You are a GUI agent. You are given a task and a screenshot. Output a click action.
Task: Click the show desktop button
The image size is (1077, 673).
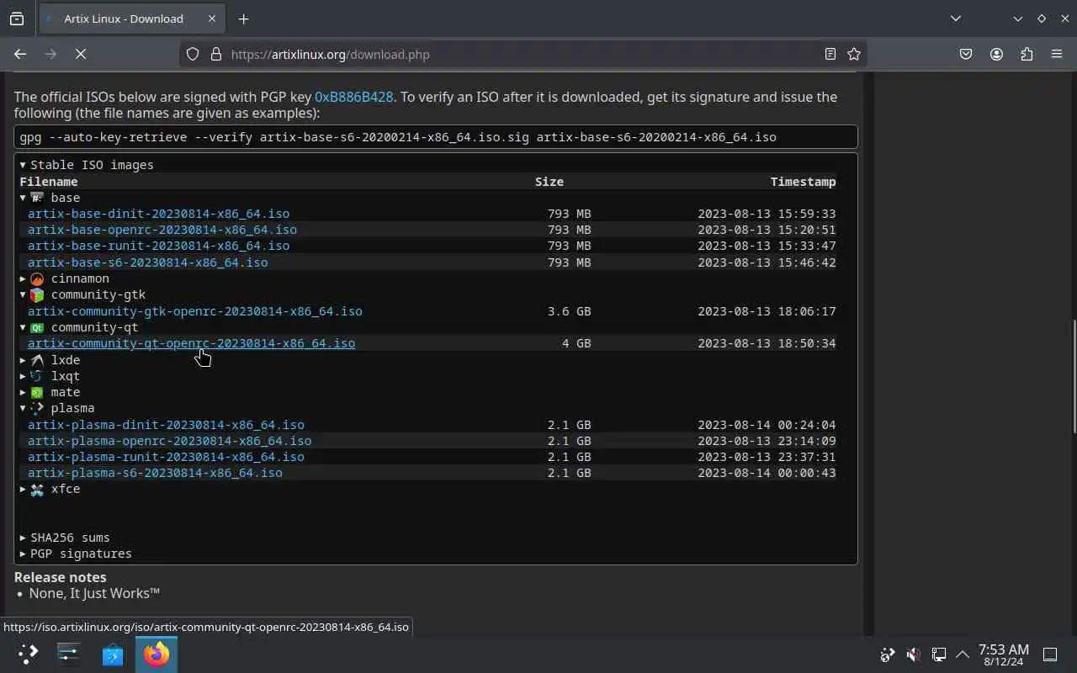[1050, 654]
